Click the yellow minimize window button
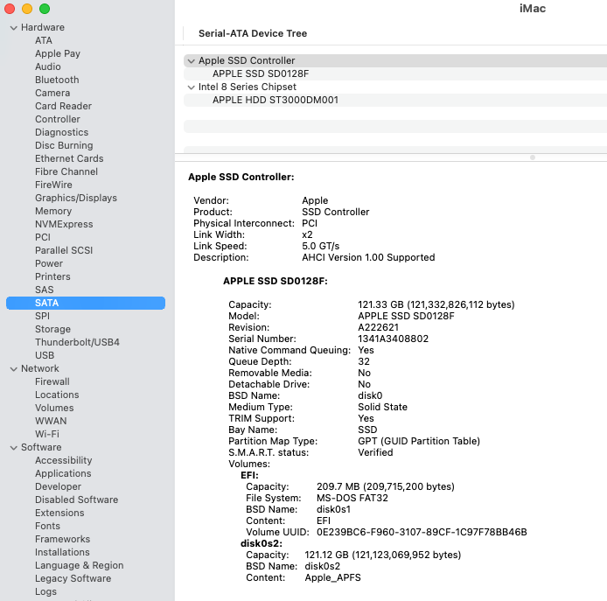Image resolution: width=607 pixels, height=601 pixels. coord(27,9)
